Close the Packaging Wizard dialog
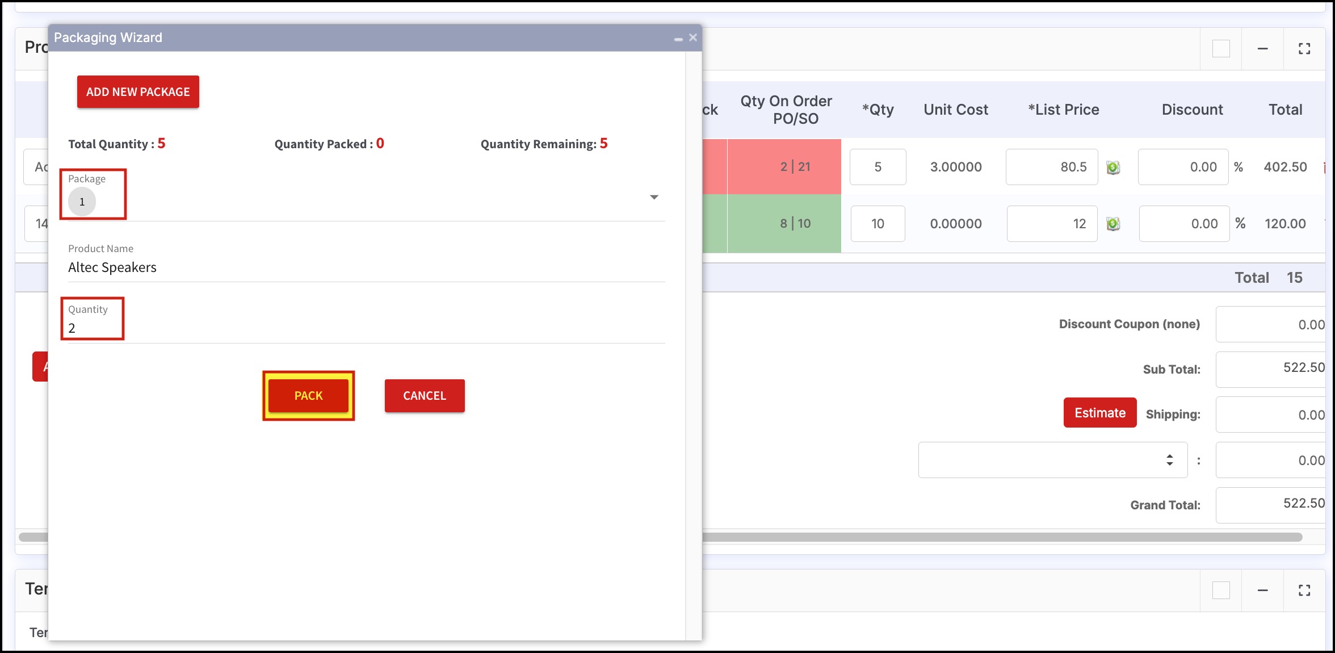Image resolution: width=1335 pixels, height=653 pixels. pyautogui.click(x=693, y=37)
